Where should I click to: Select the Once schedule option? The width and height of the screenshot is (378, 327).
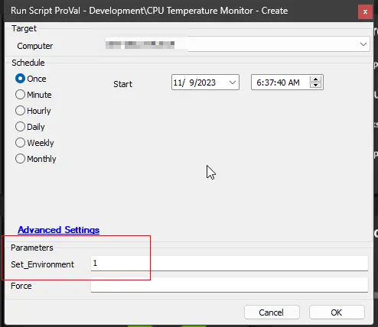pos(20,79)
